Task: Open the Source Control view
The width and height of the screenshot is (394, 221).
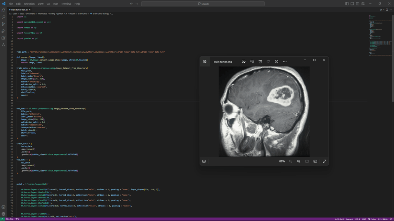Action: click(x=3, y=24)
